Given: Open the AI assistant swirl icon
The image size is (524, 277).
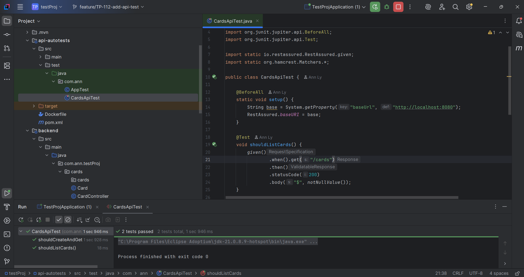Looking at the screenshot, I should click(x=428, y=7).
